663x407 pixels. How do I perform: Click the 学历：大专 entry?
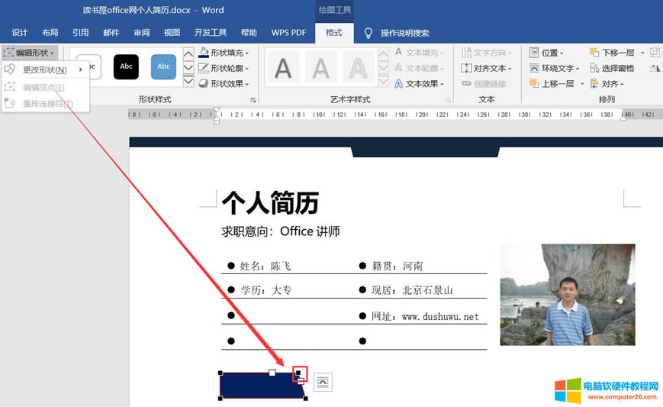(x=266, y=290)
